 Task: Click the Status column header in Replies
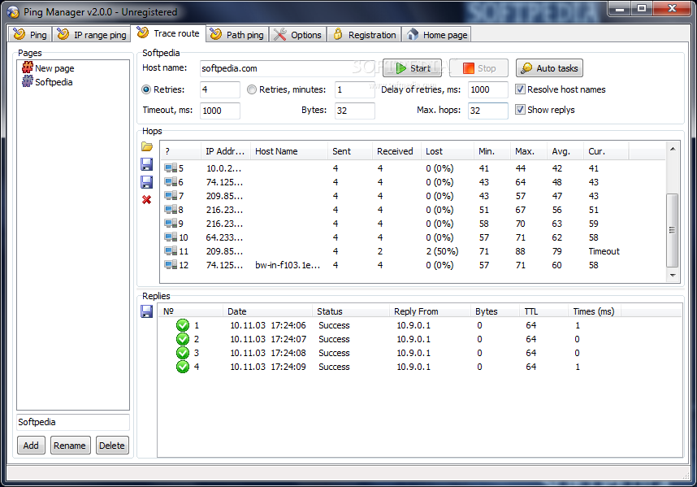pos(351,311)
